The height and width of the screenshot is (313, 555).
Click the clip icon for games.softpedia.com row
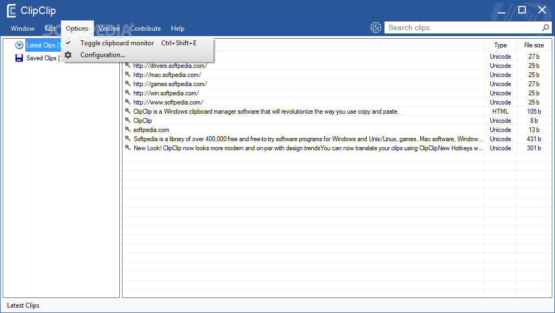pos(128,84)
